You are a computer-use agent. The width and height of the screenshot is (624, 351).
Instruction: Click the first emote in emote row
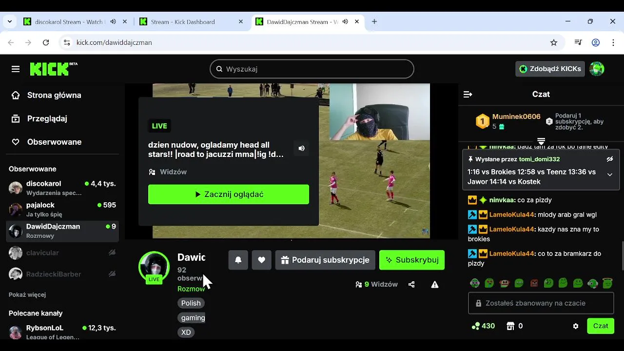pyautogui.click(x=475, y=283)
